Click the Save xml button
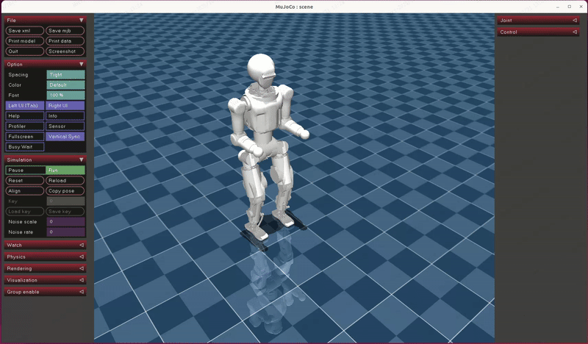 tap(24, 31)
